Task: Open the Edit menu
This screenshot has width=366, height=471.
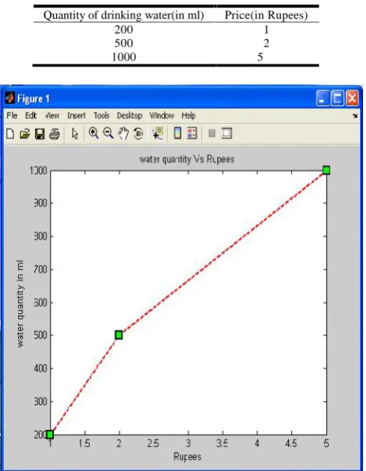Action: click(31, 115)
